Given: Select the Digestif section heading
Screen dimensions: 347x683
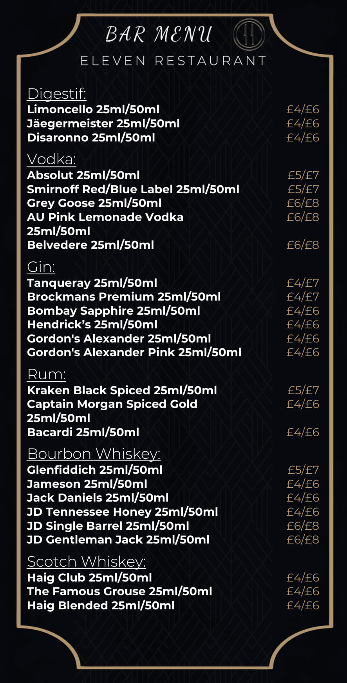Looking at the screenshot, I should pos(56,94).
